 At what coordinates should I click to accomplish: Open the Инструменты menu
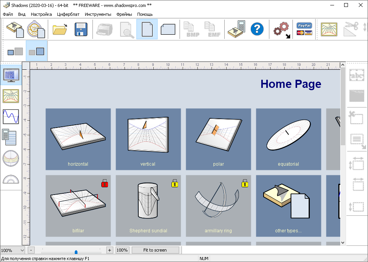pyautogui.click(x=98, y=14)
